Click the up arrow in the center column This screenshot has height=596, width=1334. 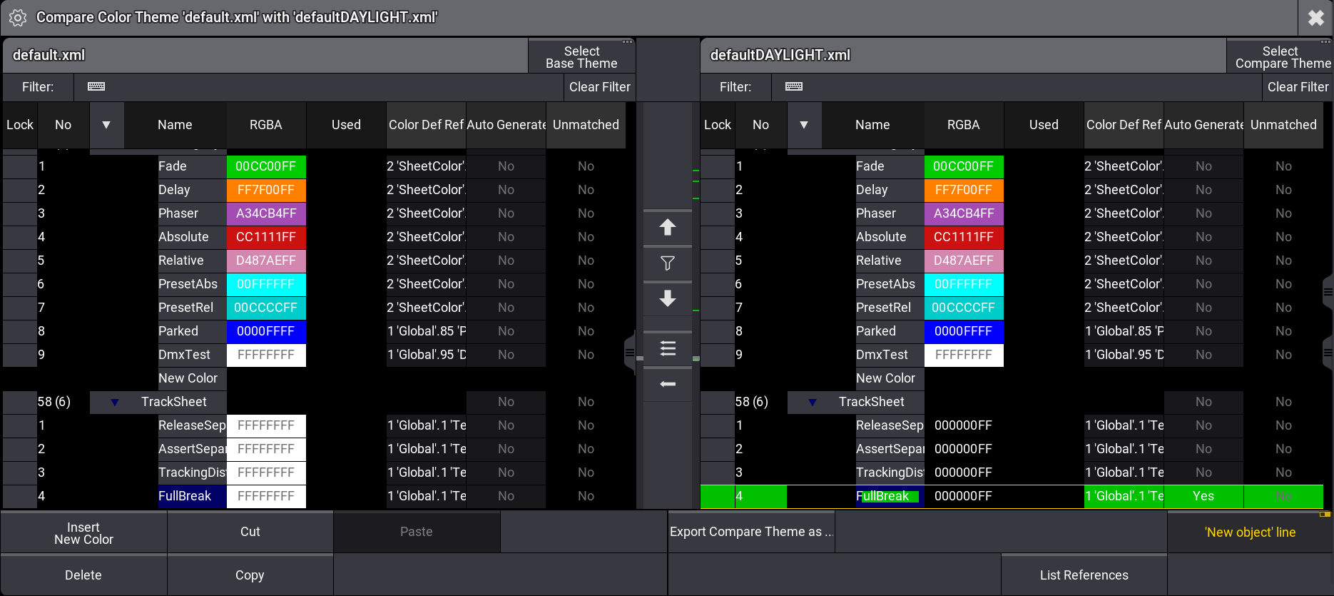667,228
